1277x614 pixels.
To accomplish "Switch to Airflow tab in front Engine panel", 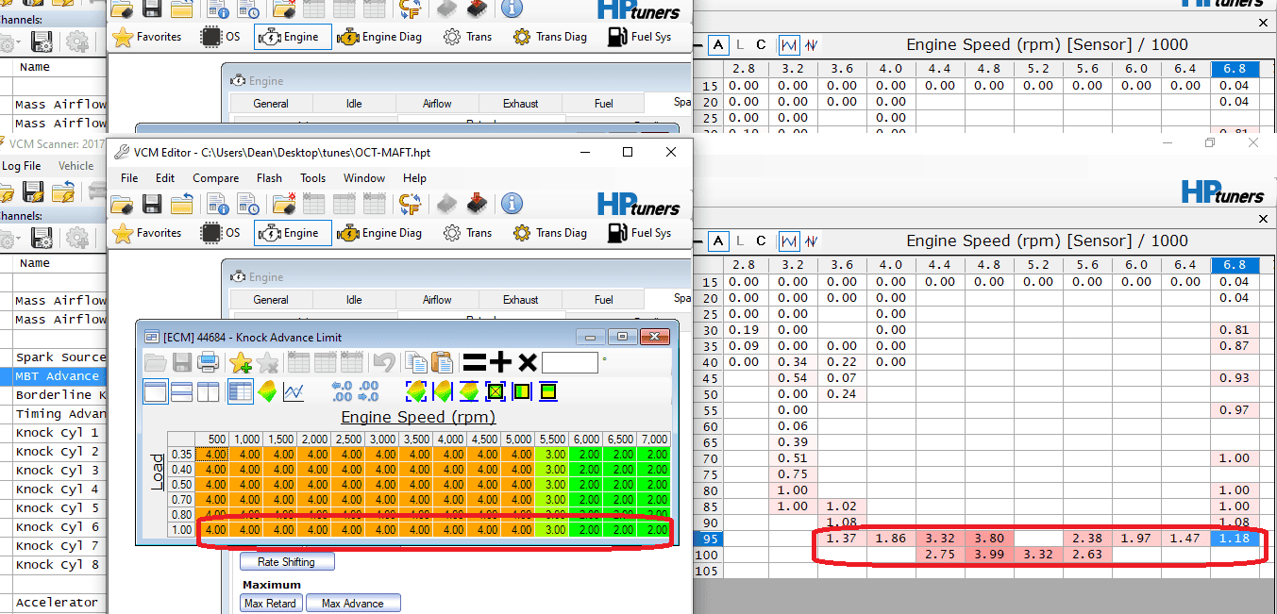I will click(x=437, y=300).
